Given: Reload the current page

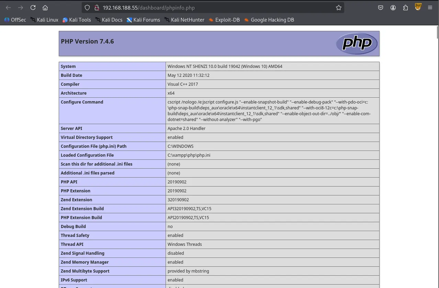Looking at the screenshot, I should pyautogui.click(x=33, y=8).
